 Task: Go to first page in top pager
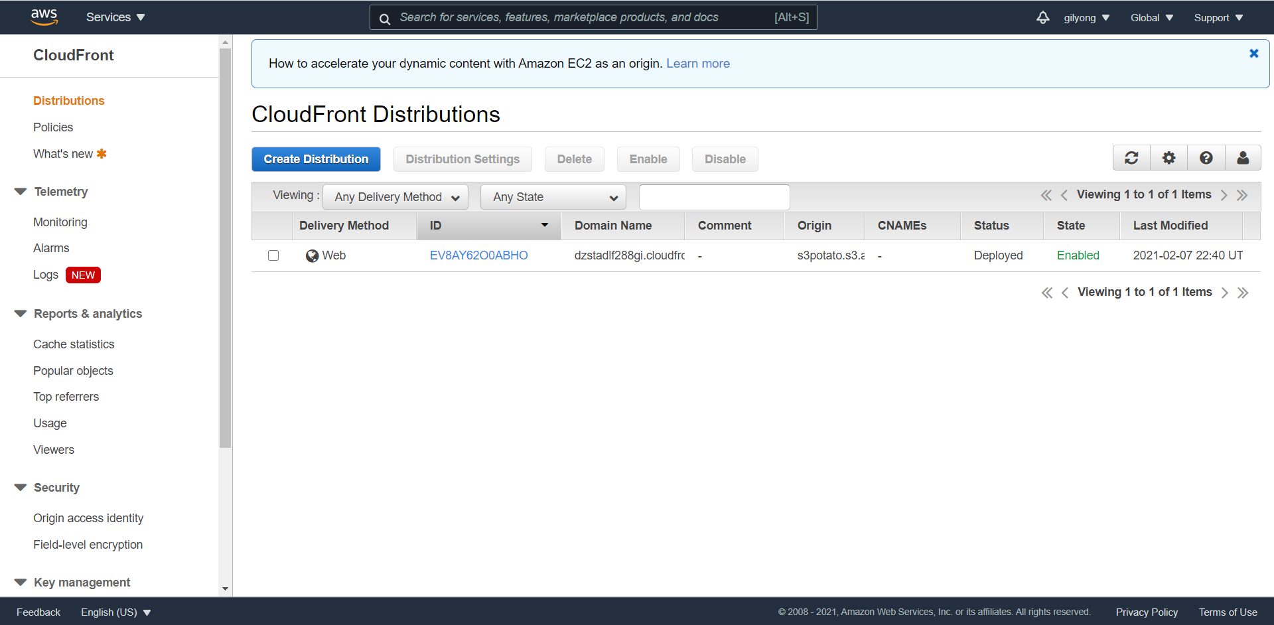pyautogui.click(x=1046, y=195)
